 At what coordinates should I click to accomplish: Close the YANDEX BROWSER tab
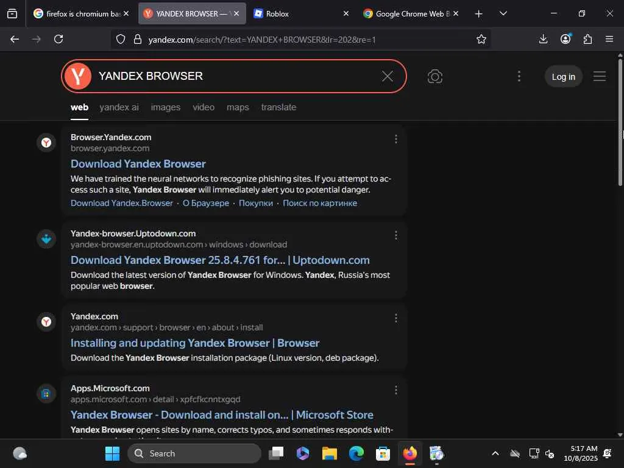pyautogui.click(x=236, y=13)
